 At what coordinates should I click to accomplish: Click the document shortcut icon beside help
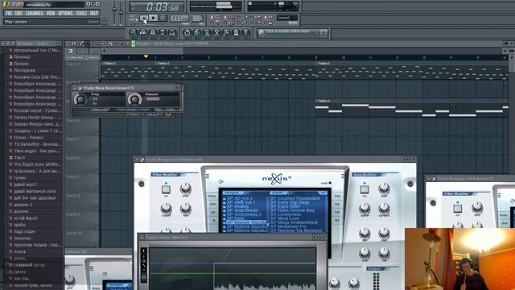[x=236, y=32]
